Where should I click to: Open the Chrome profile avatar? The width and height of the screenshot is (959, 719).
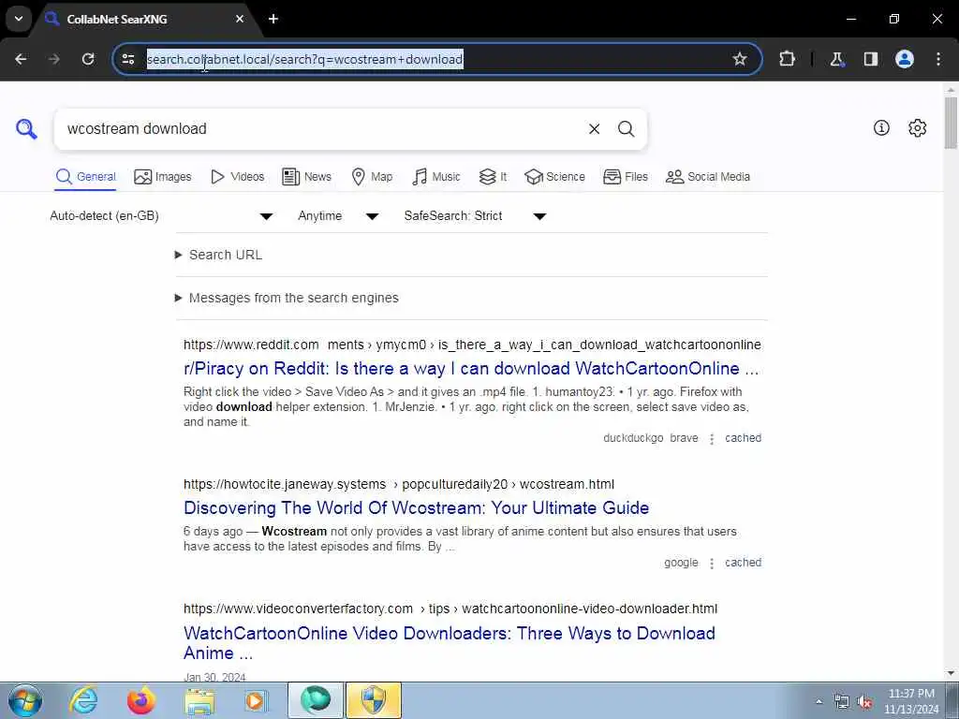click(905, 59)
